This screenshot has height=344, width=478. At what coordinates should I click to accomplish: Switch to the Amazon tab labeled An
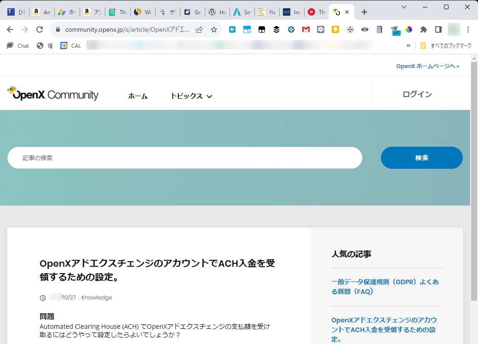(x=42, y=12)
